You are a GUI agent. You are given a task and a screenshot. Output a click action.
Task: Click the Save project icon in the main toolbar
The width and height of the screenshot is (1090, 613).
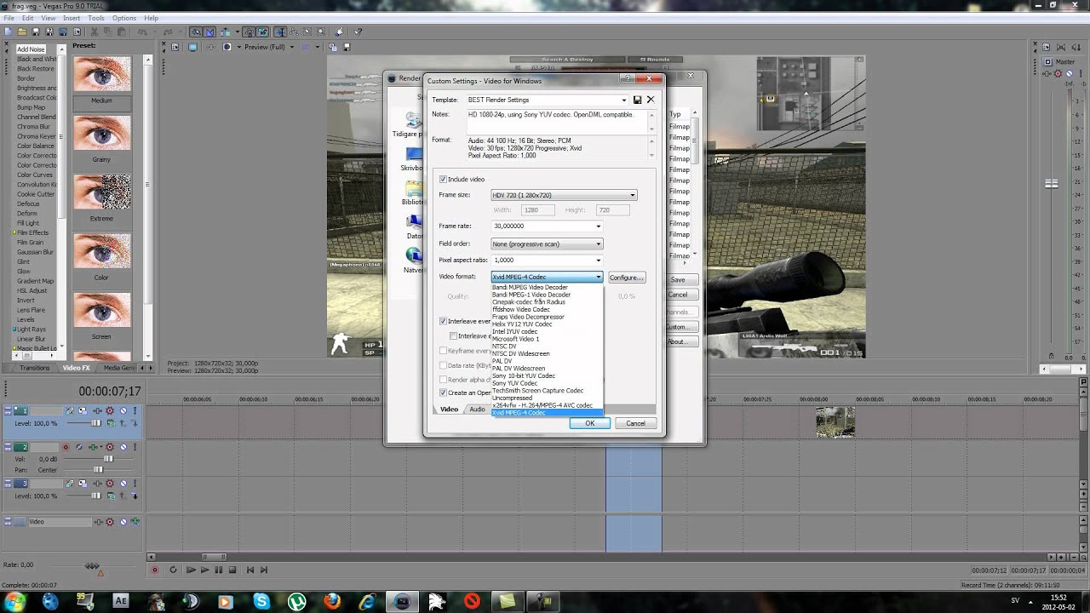36,32
